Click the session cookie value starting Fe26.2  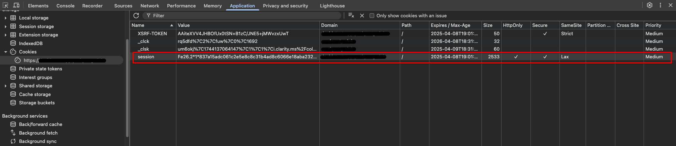(247, 57)
